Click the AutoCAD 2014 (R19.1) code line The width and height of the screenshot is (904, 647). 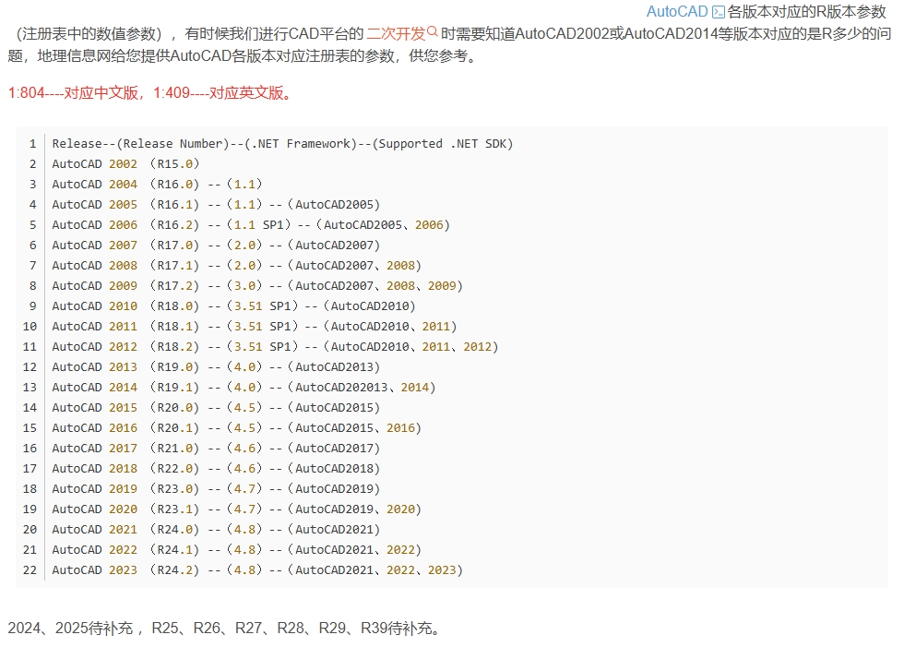pyautogui.click(x=244, y=388)
